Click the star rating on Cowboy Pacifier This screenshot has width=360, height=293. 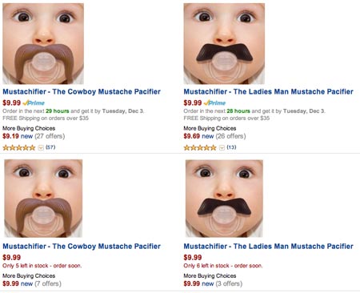click(19, 147)
